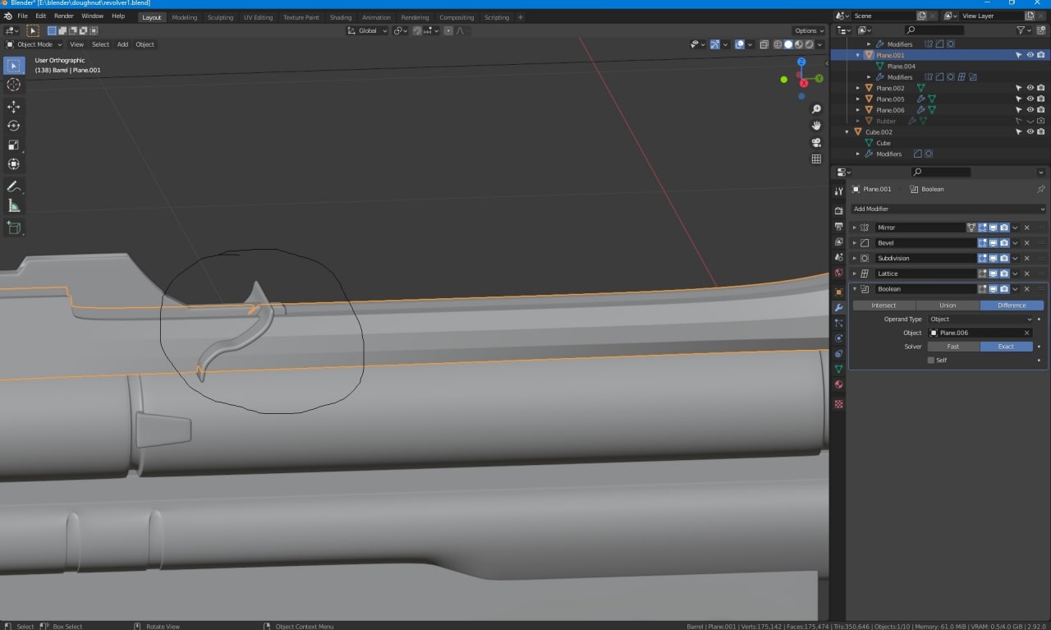Switch to the Sculpting workspace tab
Image resolution: width=1051 pixels, height=630 pixels.
[220, 17]
